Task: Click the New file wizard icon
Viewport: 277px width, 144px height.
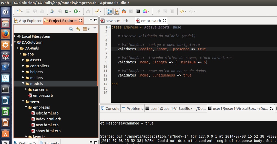Action: coord(18,11)
